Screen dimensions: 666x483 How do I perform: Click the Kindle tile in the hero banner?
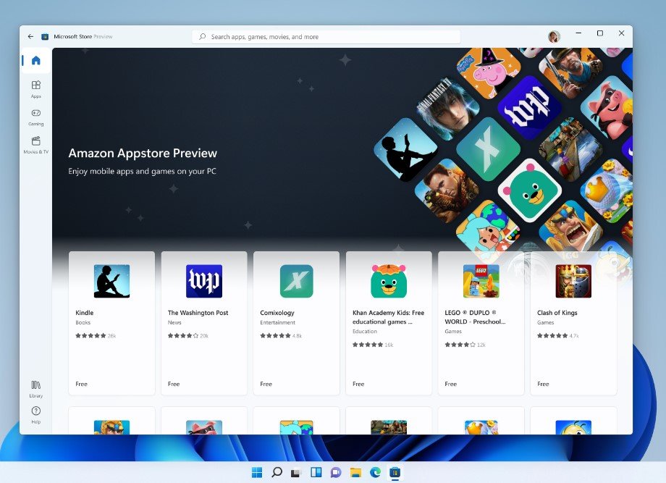(405, 149)
